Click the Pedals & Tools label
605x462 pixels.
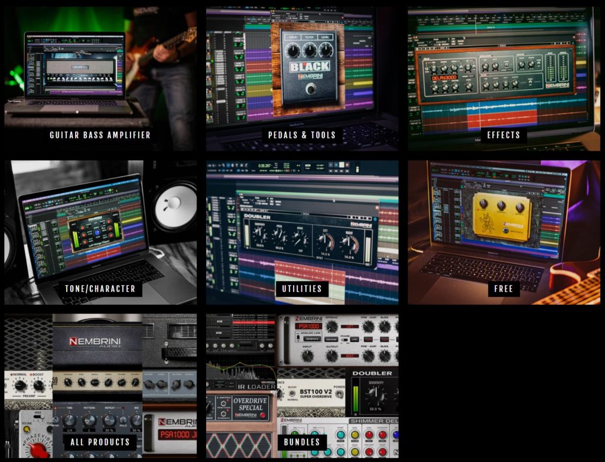302,135
